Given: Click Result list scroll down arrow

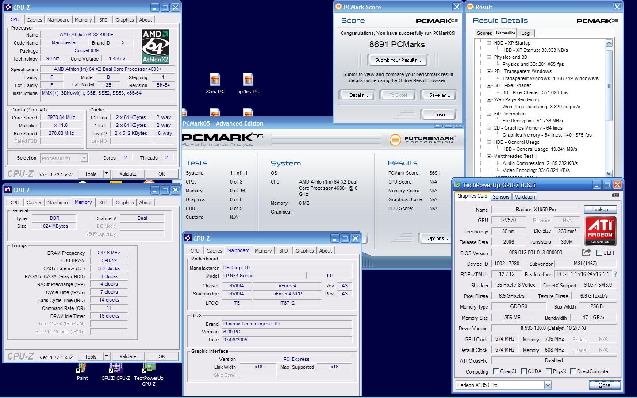Looking at the screenshot, I should point(609,174).
